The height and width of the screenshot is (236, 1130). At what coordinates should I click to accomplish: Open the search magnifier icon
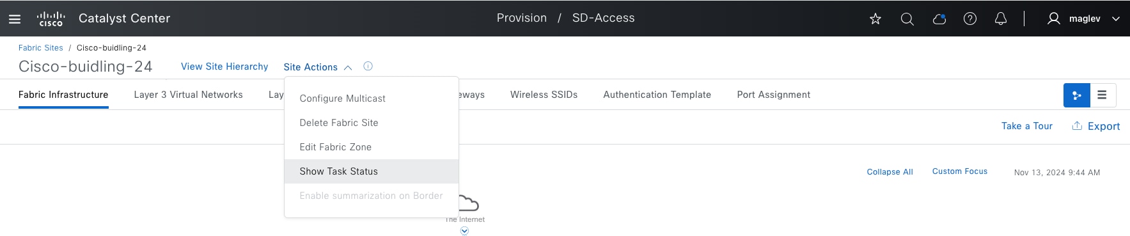(907, 19)
